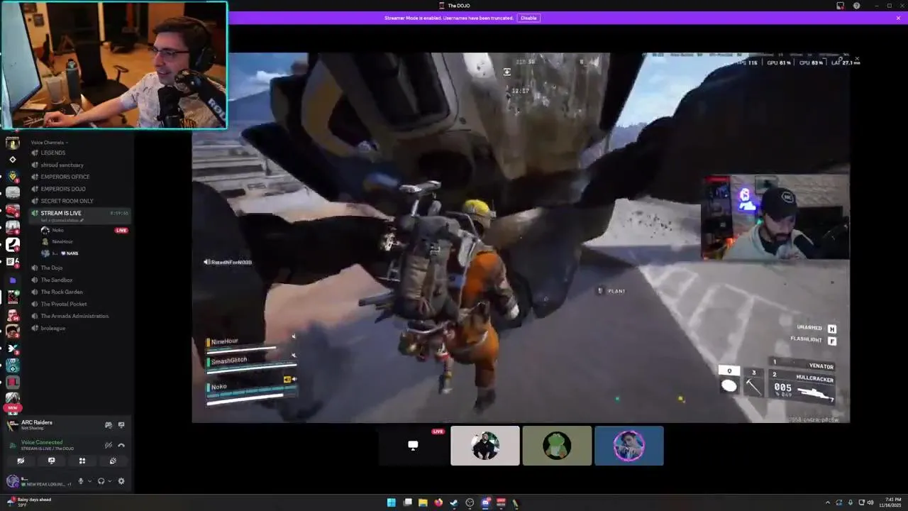Join the EMPERORS OFFICE voice channel
908x511 pixels.
(x=65, y=177)
